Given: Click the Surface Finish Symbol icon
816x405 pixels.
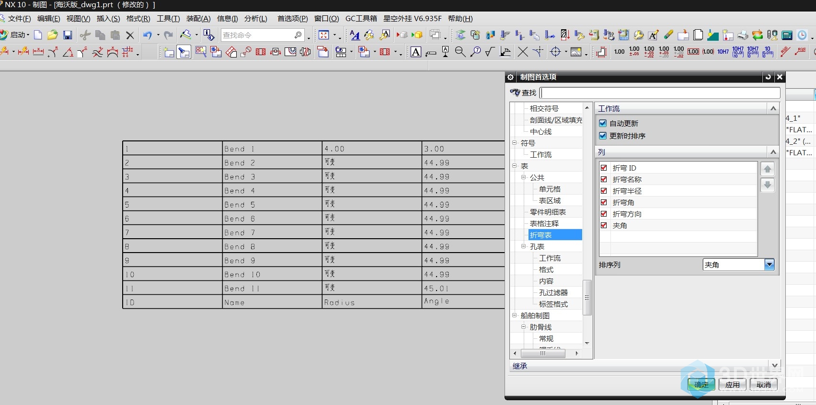Looking at the screenshot, I should coord(490,52).
